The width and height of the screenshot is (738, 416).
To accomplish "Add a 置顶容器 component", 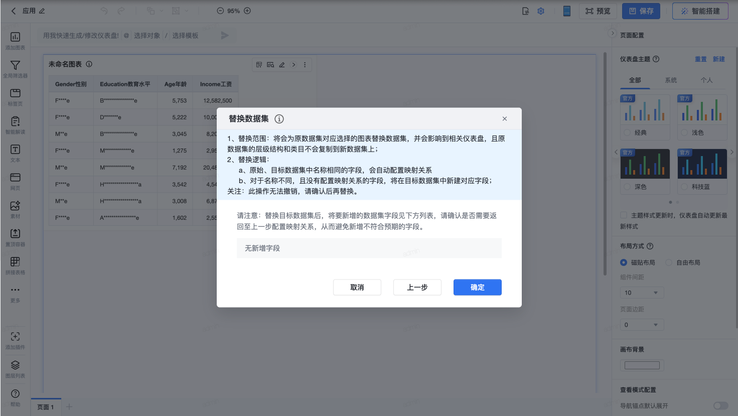I will pos(15,236).
